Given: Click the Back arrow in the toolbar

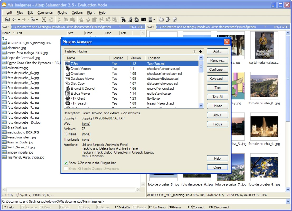Looking at the screenshot, I should (14, 20).
